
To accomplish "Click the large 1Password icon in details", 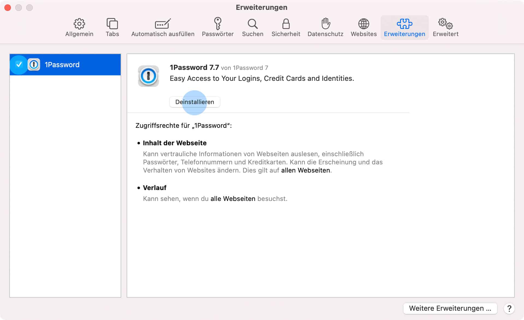I will (148, 76).
